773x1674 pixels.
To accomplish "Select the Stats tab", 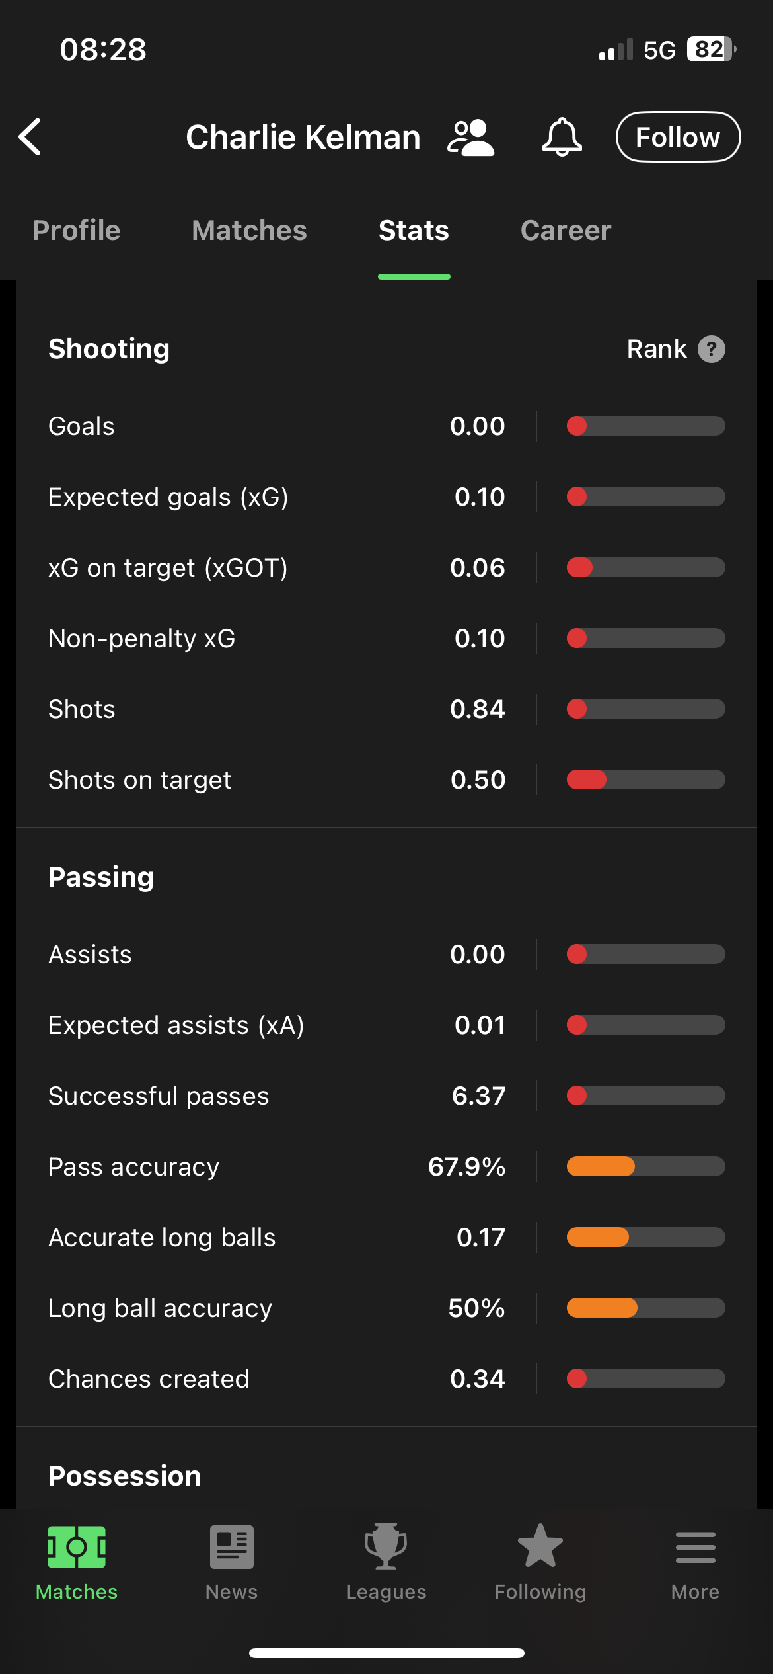I will pos(414,231).
